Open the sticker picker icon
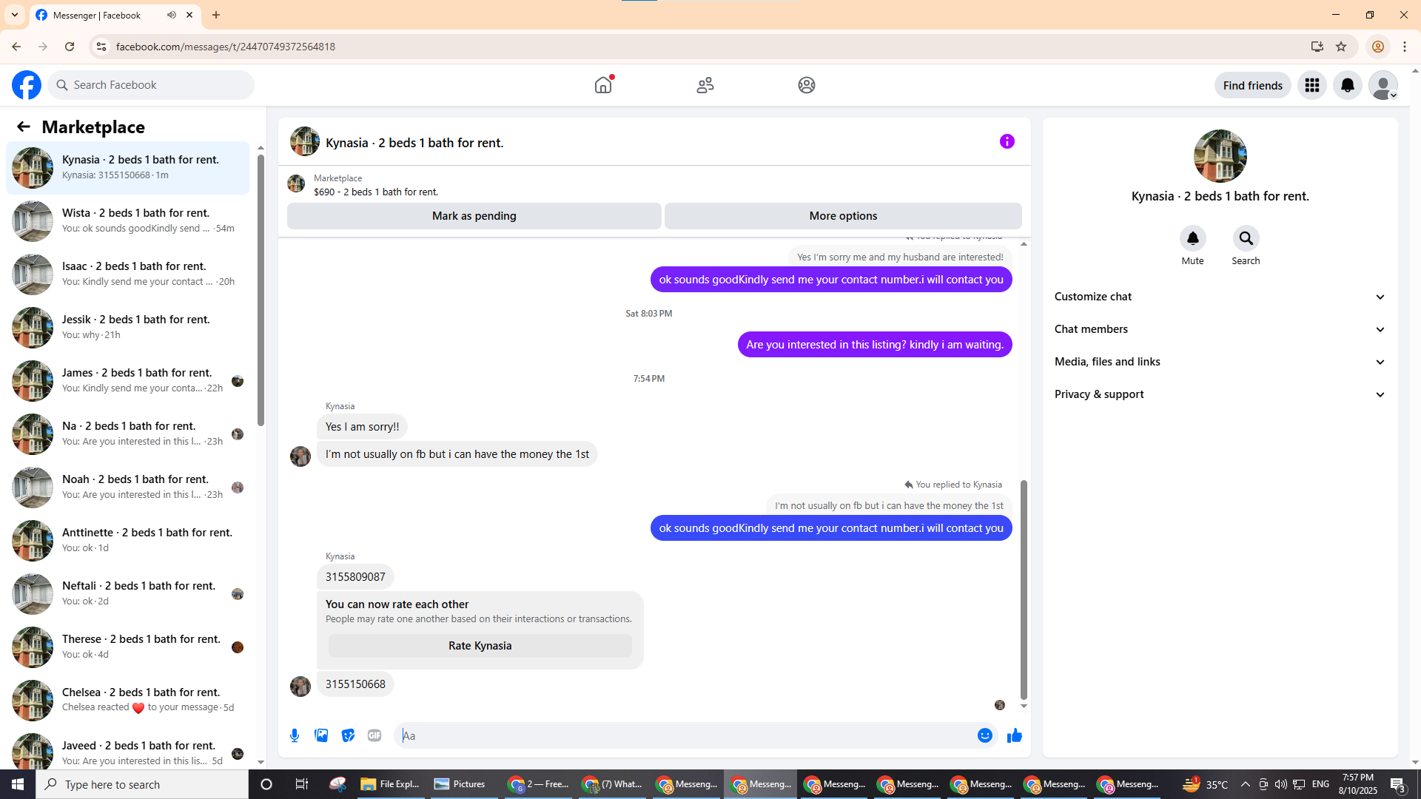Screen dimensions: 1421x799 tap(348, 735)
